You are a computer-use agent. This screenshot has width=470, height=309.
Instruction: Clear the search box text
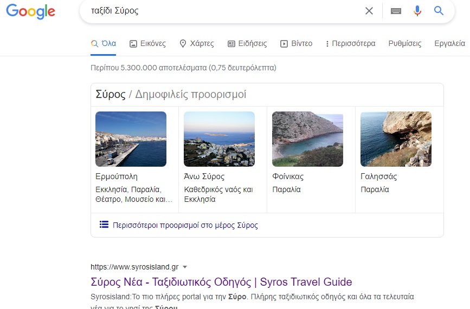[369, 11]
